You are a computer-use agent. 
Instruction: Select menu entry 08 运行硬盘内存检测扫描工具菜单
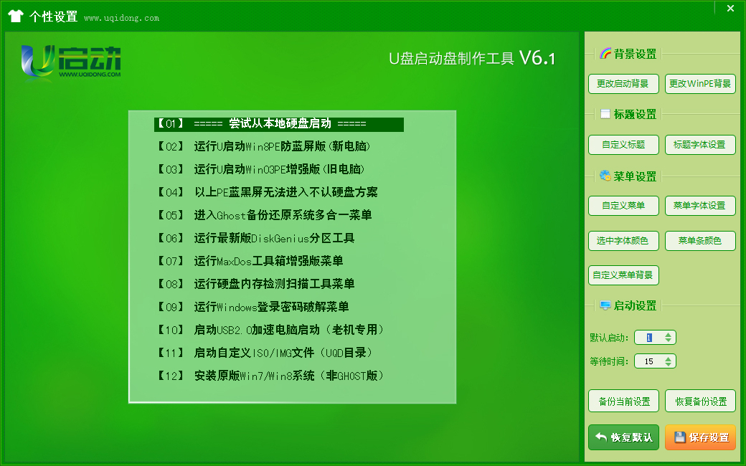click(255, 284)
